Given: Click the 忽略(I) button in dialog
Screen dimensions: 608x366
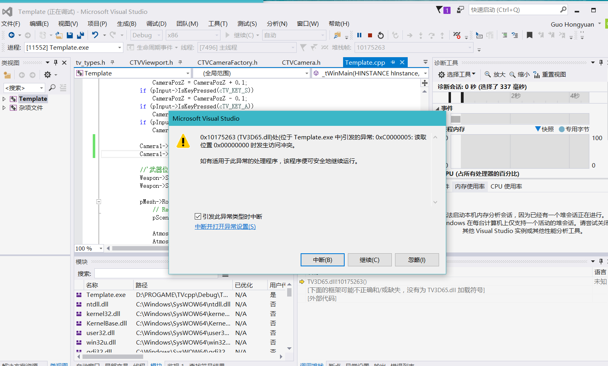Looking at the screenshot, I should point(417,260).
